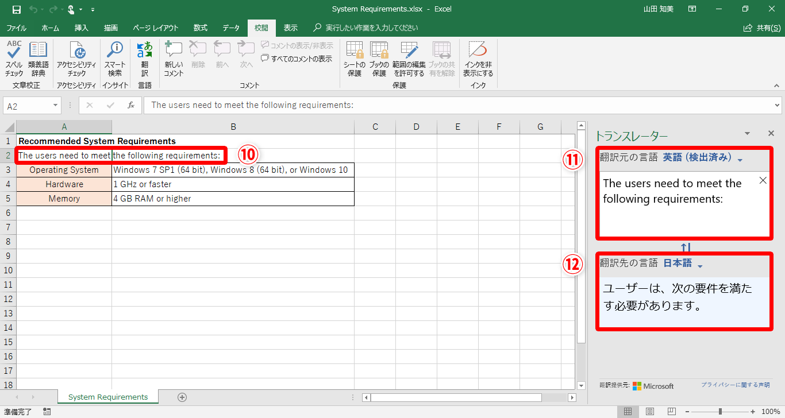Hide ink (インクを非表示にする)
785x418 pixels.
point(478,59)
